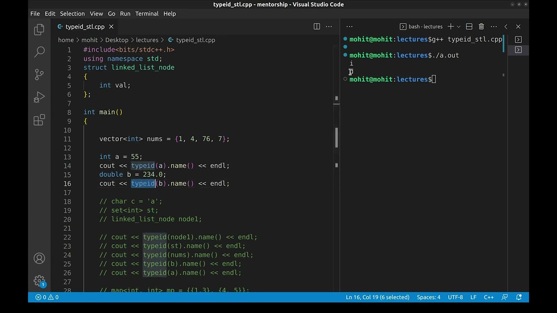Viewport: 557px width, 313px height.
Task: Click 'int a = 55;' on line 13
Action: tap(121, 156)
